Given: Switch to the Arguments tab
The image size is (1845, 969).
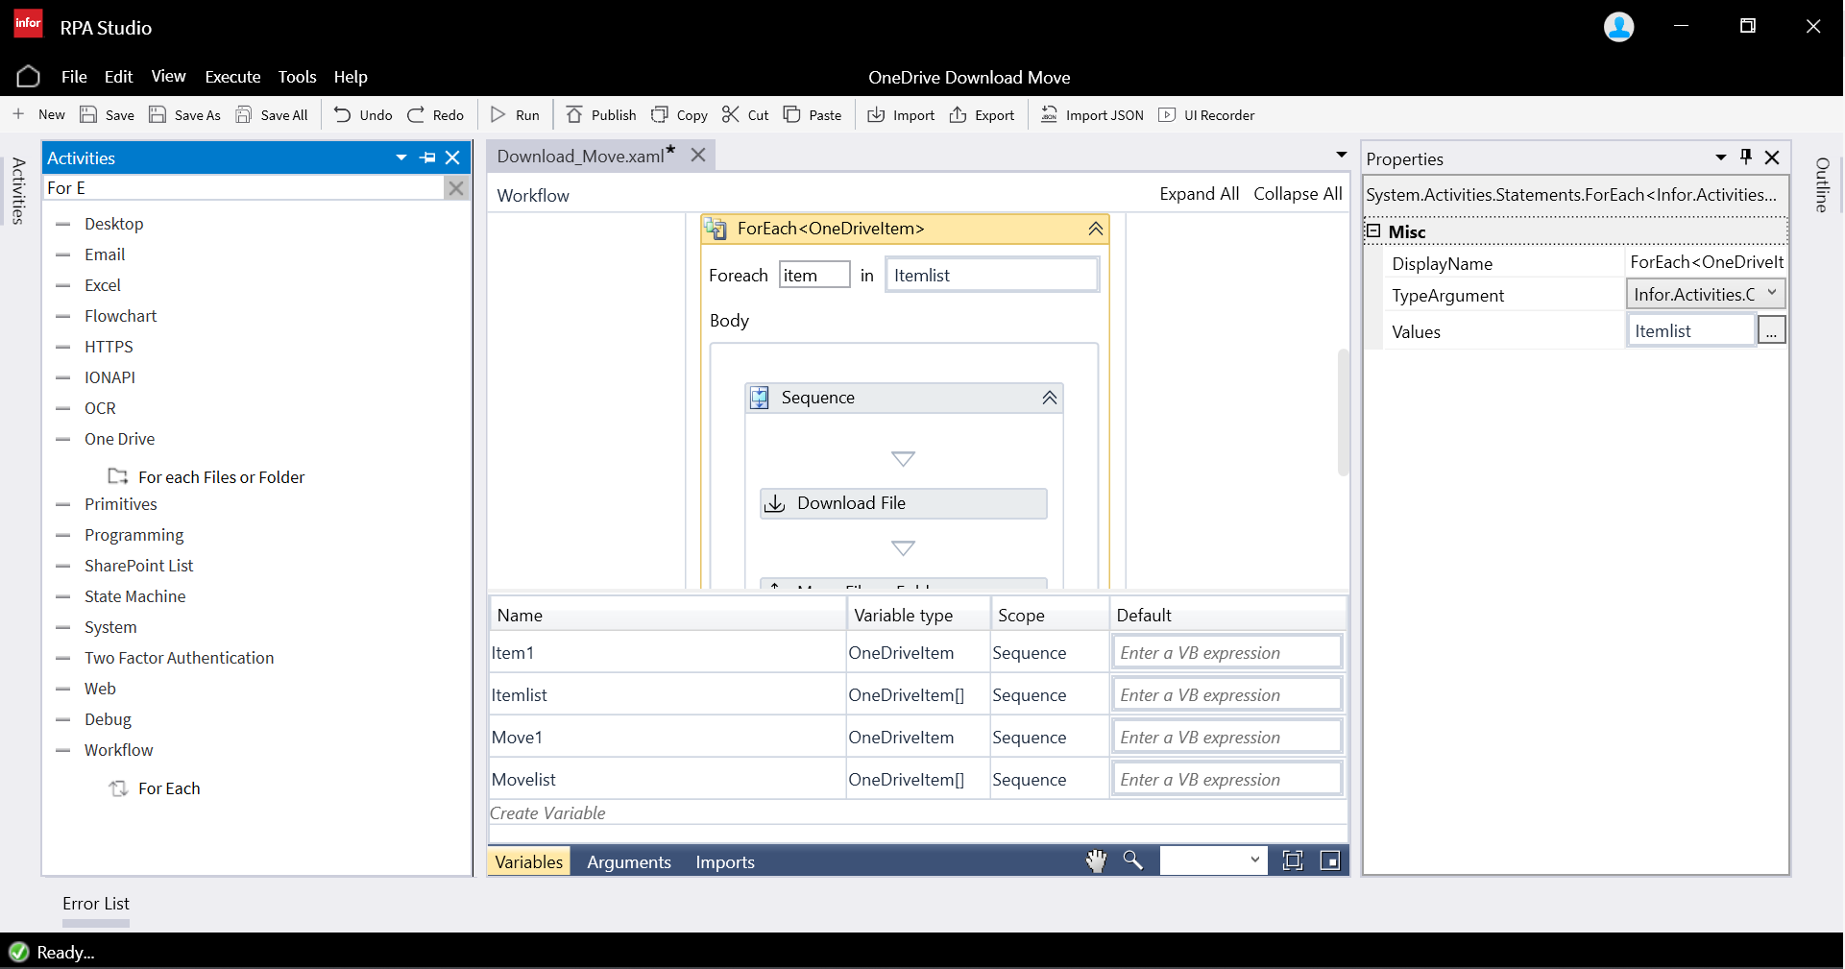Looking at the screenshot, I should [x=628, y=862].
